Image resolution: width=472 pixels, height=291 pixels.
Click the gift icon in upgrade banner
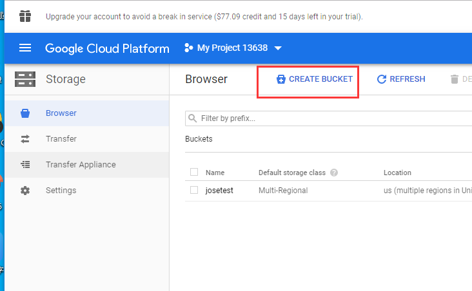point(25,16)
